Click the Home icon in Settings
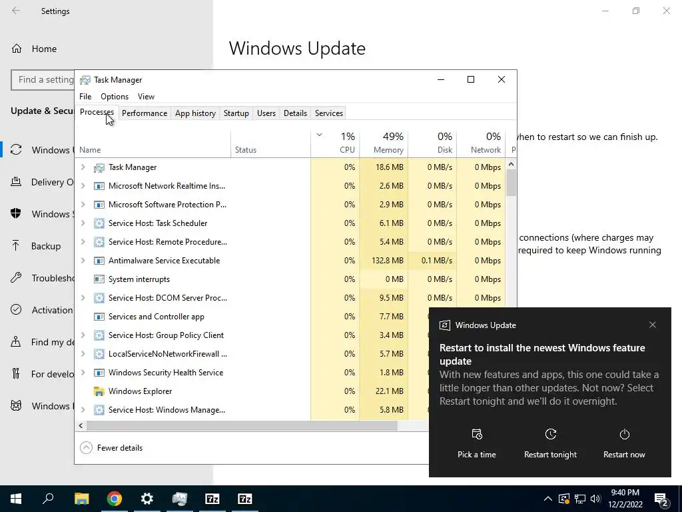 click(17, 48)
